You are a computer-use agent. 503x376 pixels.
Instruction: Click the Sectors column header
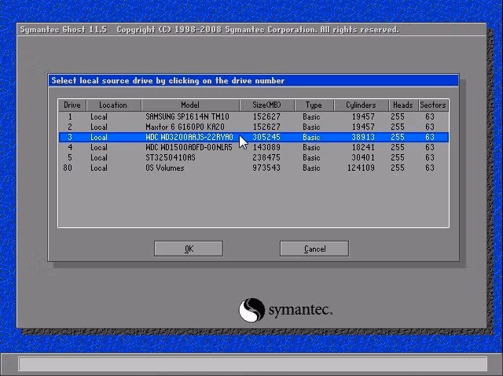click(433, 105)
